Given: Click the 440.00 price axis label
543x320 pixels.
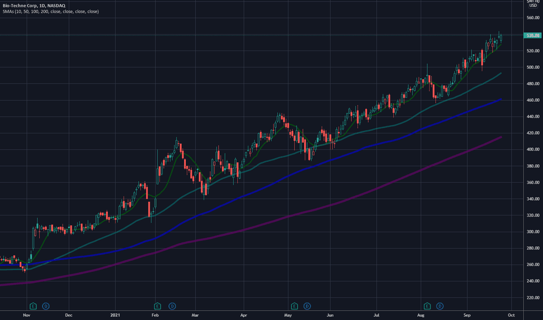Looking at the screenshot, I should click(x=533, y=116).
